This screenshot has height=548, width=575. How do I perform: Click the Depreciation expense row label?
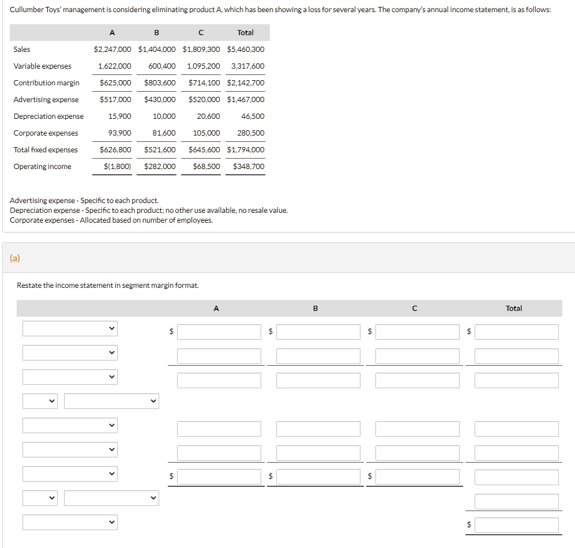[x=48, y=117]
